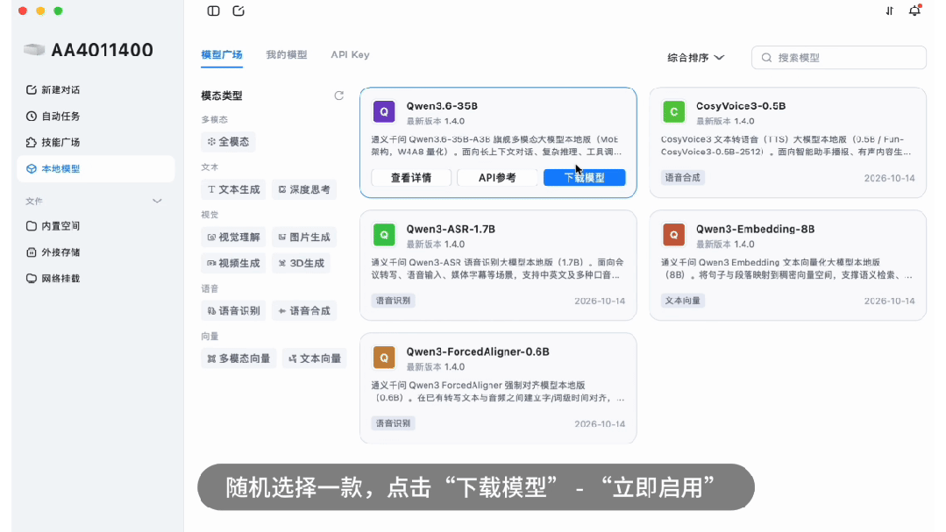Focus the 搜索模型 search field
Screen dimensions: 946x532
click(x=839, y=57)
